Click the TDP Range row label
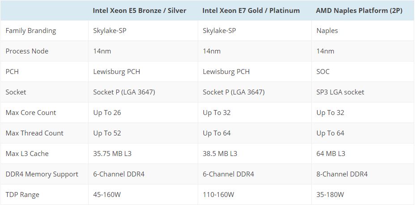The width and height of the screenshot is (416, 205). pyautogui.click(x=22, y=195)
